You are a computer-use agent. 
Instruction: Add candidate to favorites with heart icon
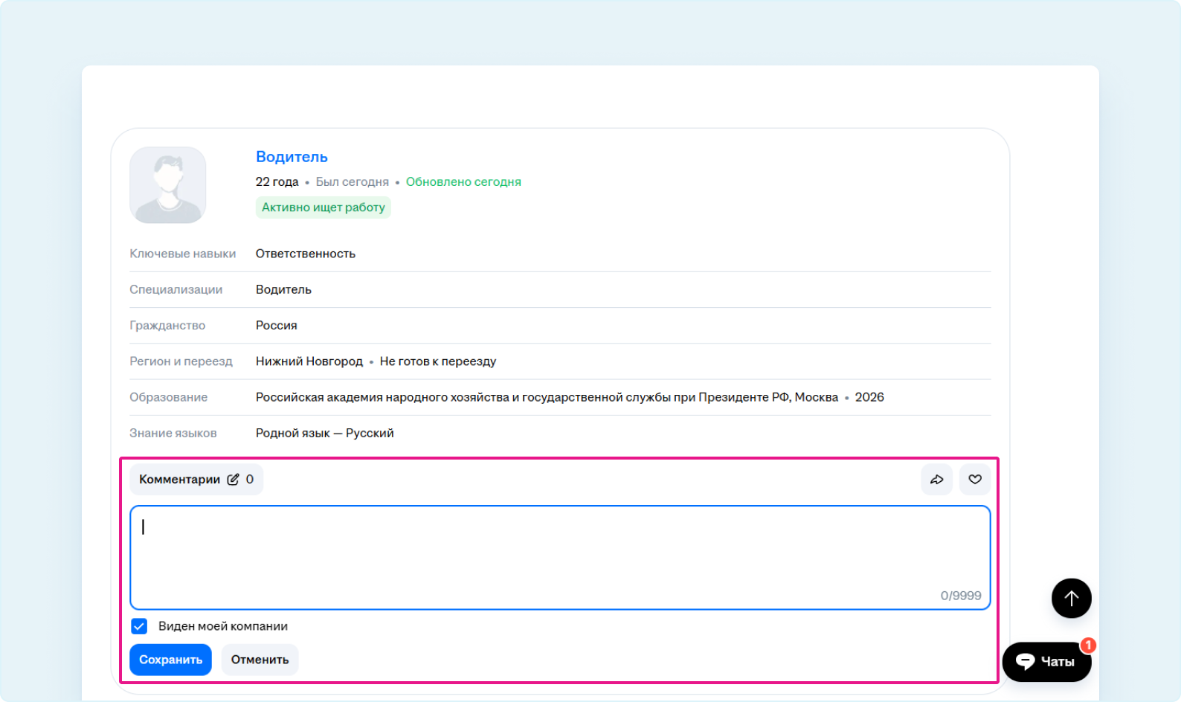point(974,480)
